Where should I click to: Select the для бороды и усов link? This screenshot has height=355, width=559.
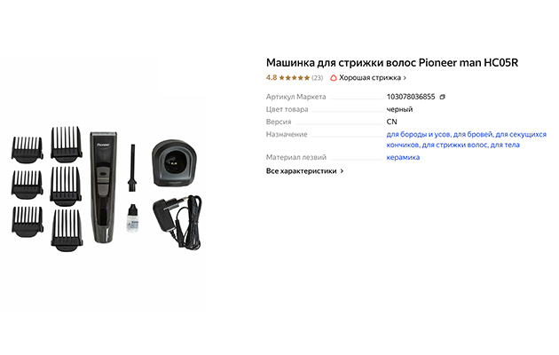[x=419, y=134]
